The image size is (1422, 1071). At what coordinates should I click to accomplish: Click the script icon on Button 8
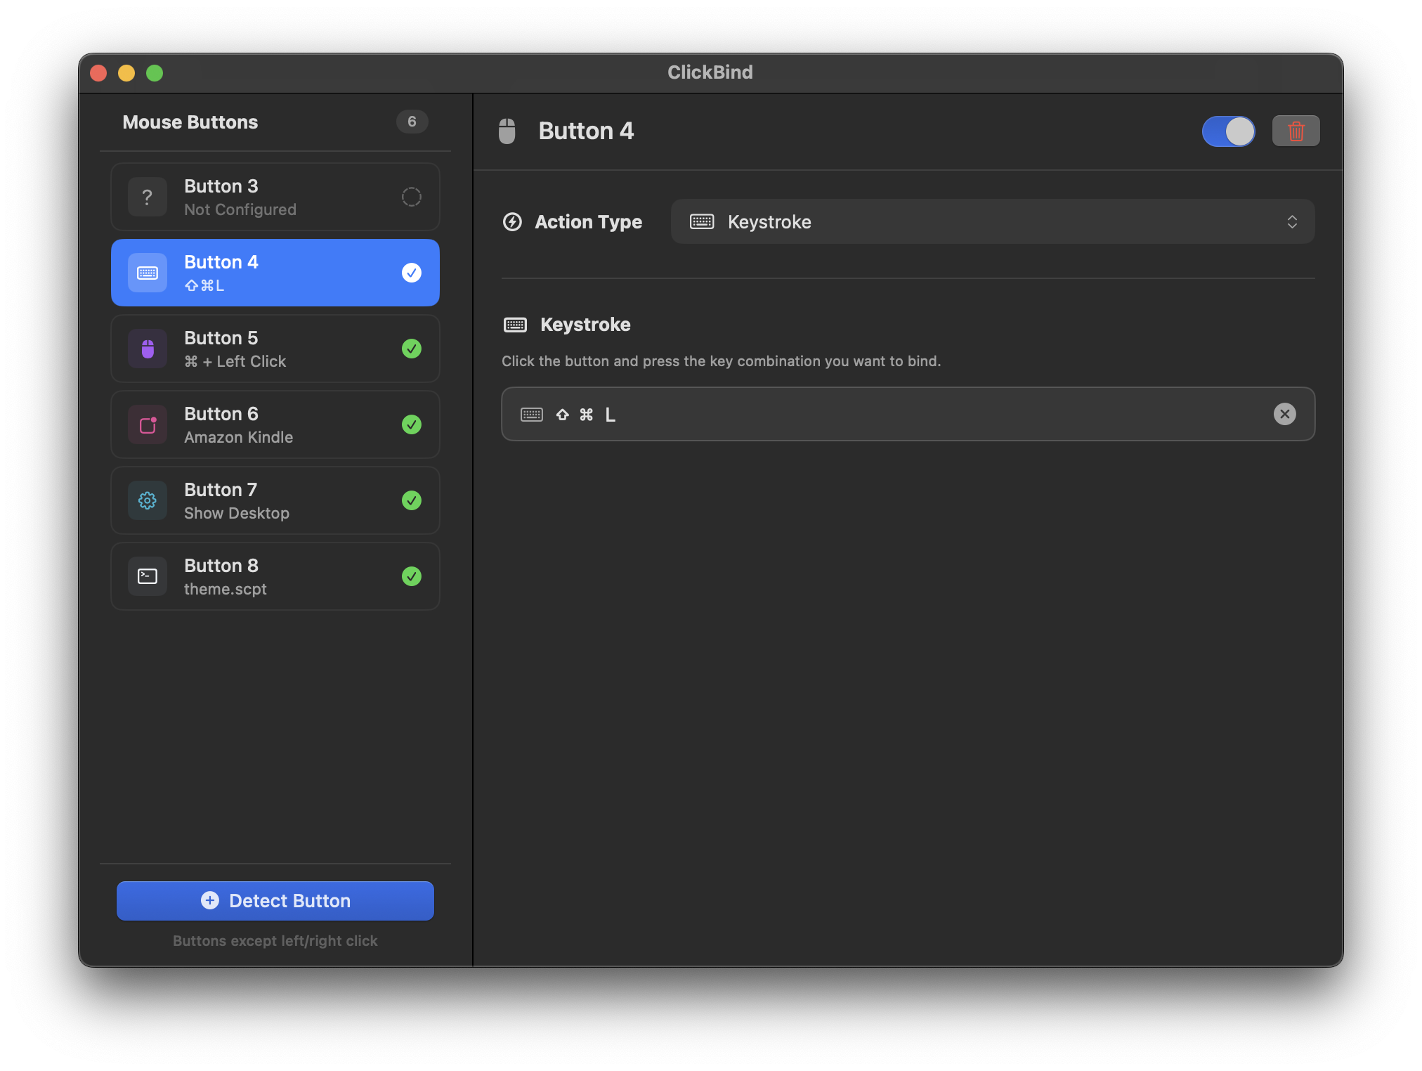point(147,576)
